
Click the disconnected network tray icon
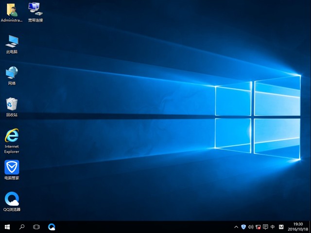pos(258,227)
